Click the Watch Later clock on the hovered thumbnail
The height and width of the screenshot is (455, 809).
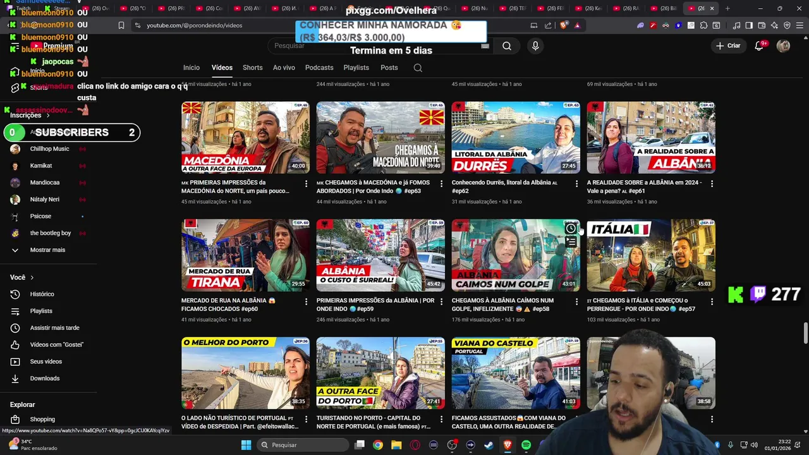click(x=571, y=228)
